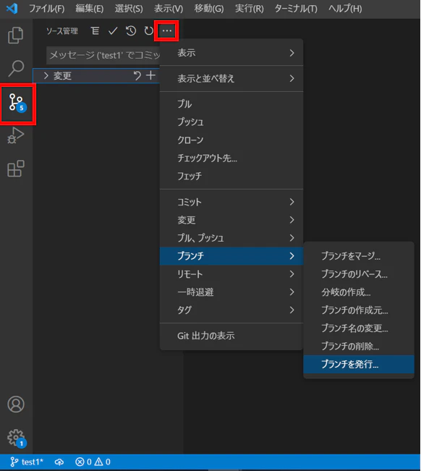Open the 移動(G) menu
Viewport: 421px width, 471px height.
click(209, 9)
